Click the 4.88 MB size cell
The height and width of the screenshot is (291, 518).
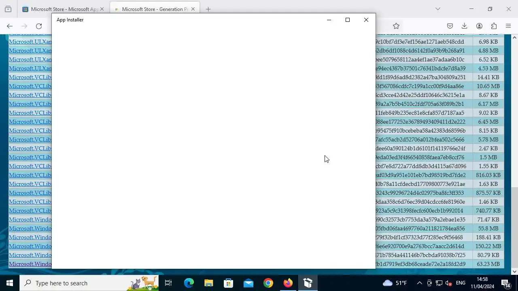(x=488, y=51)
